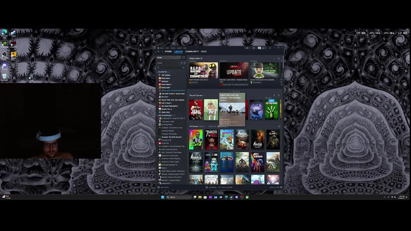411x231 pixels.
Task: Click the Home button in the library sidebar
Action: pyautogui.click(x=169, y=57)
